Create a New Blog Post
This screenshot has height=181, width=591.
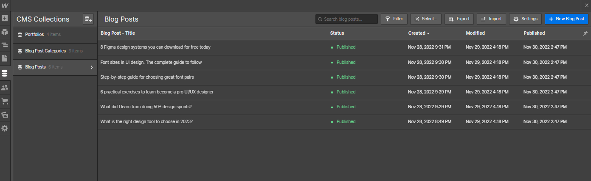(x=566, y=19)
